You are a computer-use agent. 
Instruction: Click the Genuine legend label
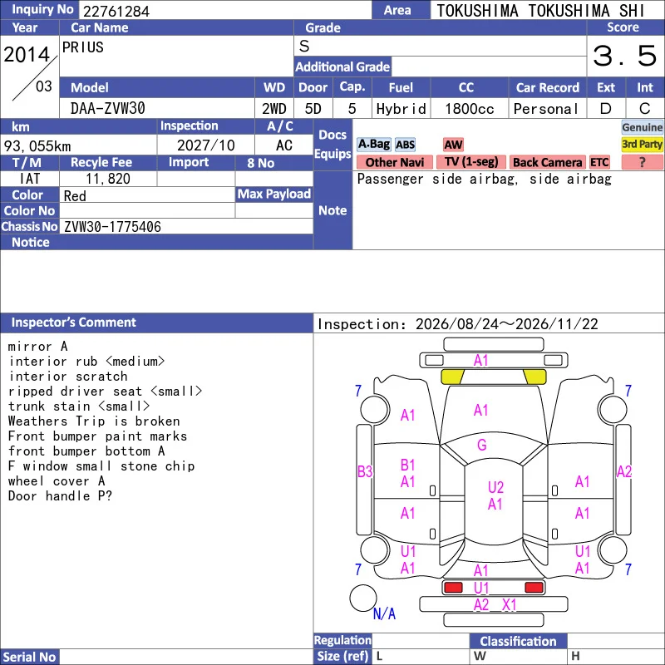642,127
